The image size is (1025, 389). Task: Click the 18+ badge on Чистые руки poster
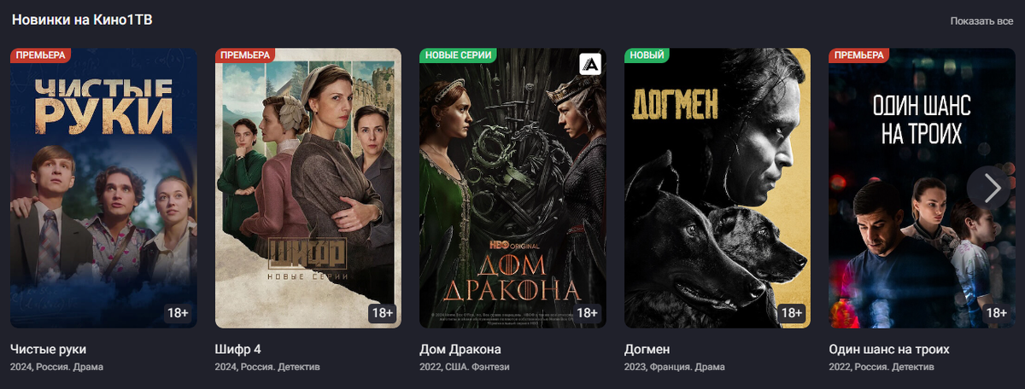click(178, 313)
